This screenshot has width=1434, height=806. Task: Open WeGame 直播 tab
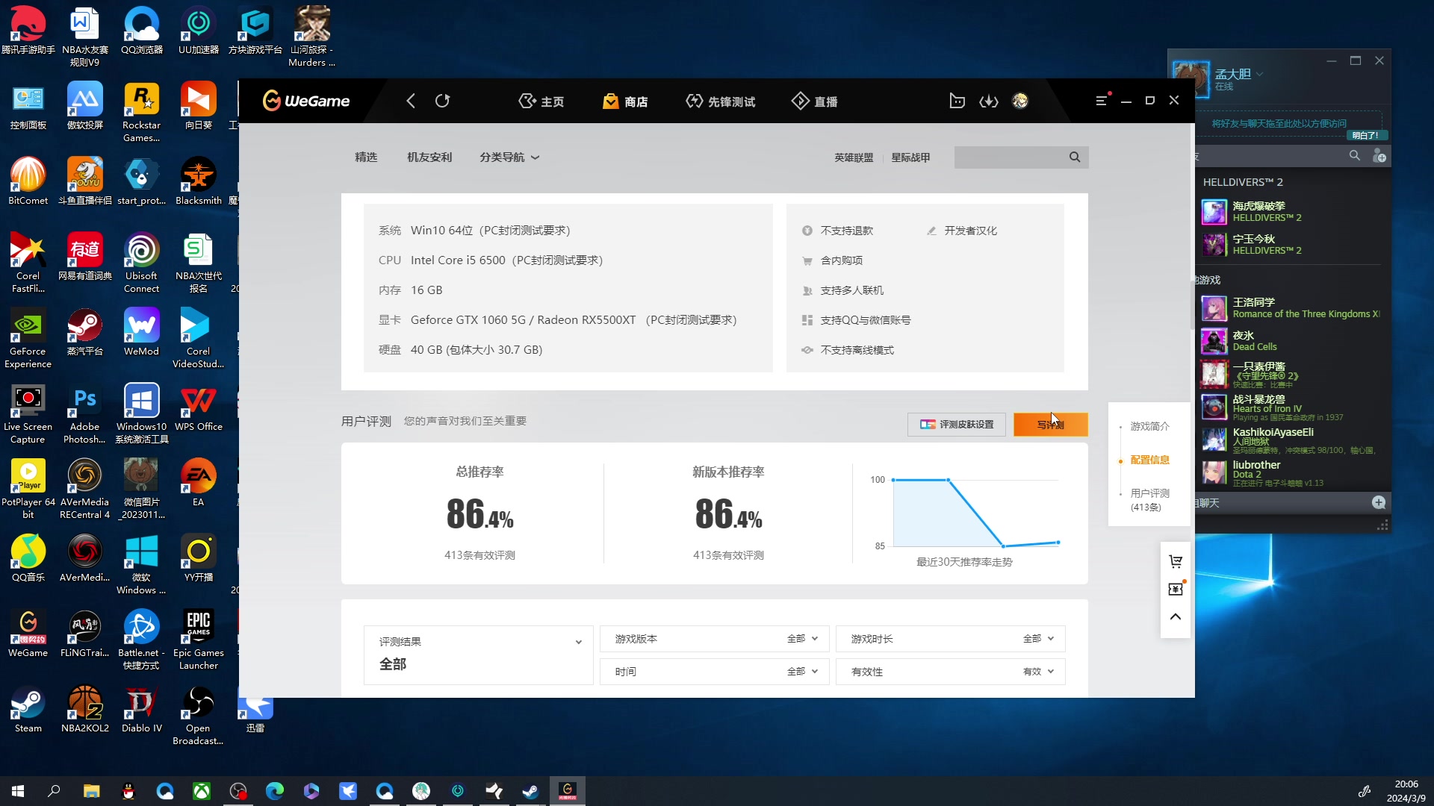(x=814, y=101)
